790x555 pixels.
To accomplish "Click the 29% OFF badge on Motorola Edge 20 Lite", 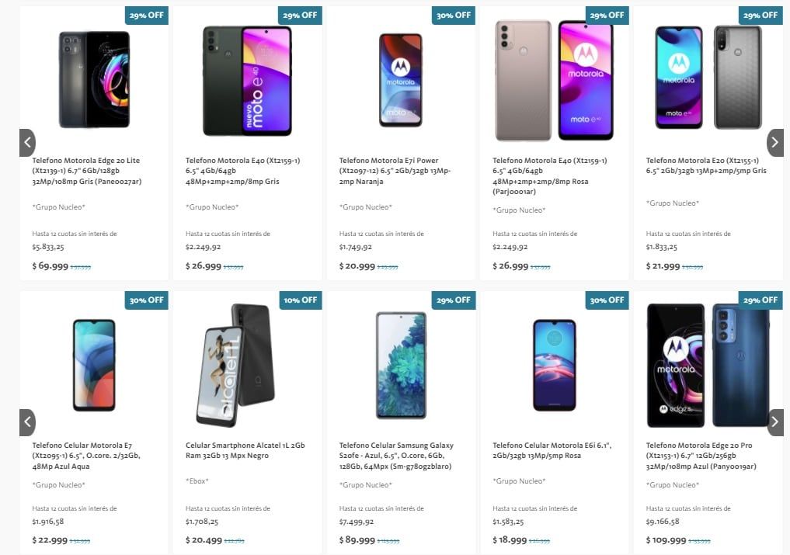I will [146, 15].
